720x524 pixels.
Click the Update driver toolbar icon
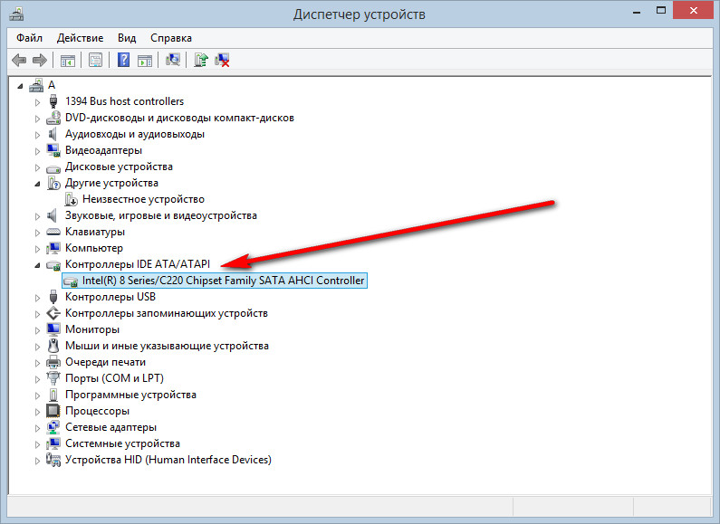(x=201, y=60)
